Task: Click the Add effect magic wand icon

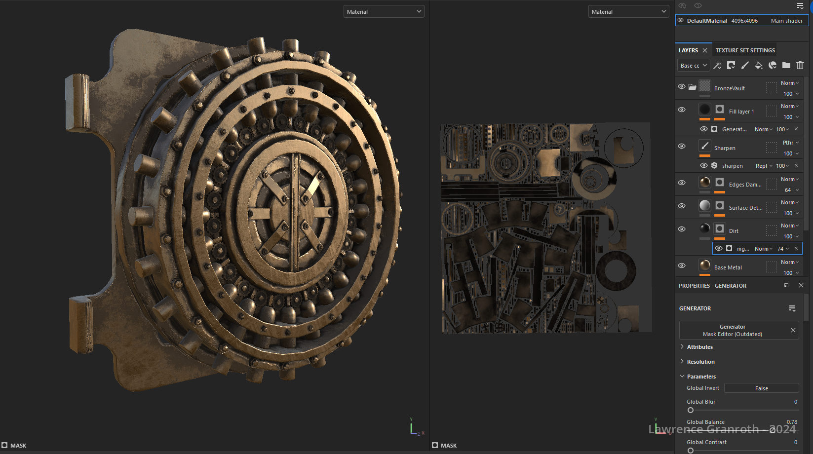Action: [x=717, y=65]
